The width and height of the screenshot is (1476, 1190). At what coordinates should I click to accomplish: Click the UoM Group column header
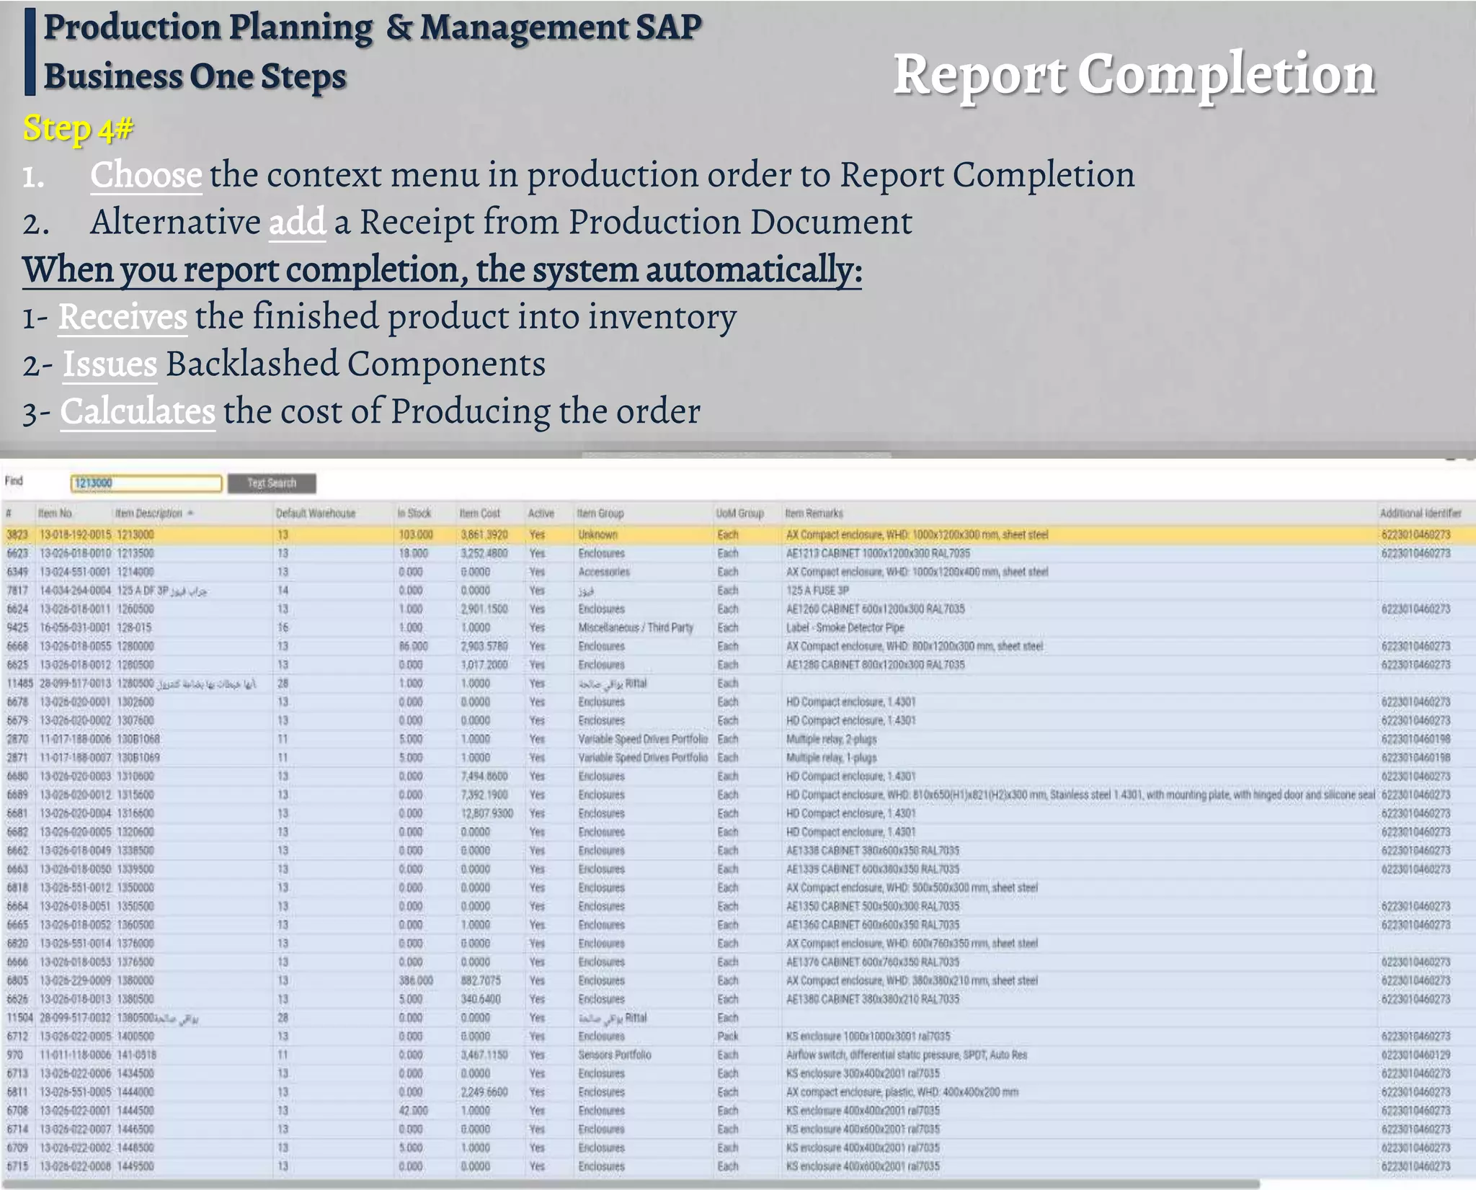740,513
